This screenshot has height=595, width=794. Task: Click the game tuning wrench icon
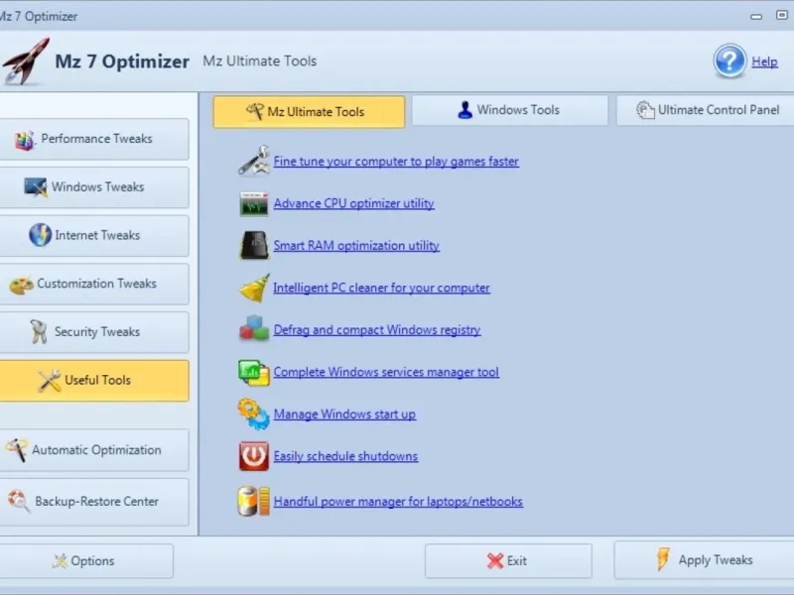(x=254, y=161)
